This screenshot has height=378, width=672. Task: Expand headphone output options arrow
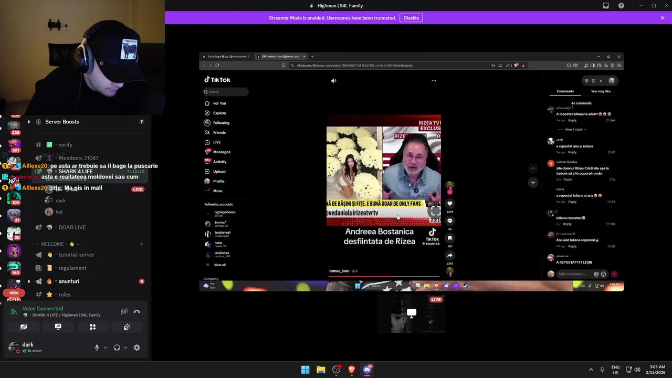(125, 348)
